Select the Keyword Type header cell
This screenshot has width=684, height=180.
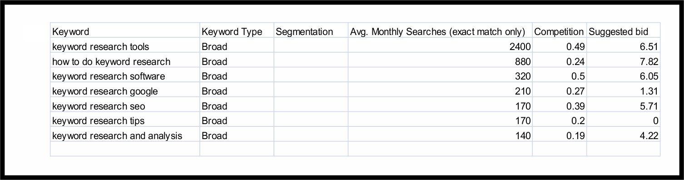[237, 31]
